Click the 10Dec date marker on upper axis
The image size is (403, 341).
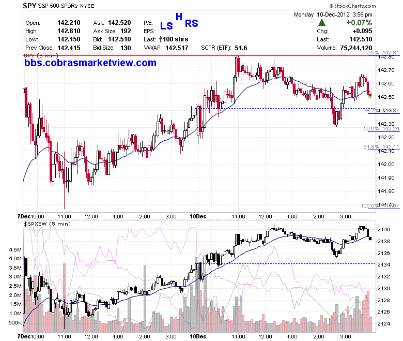198,216
